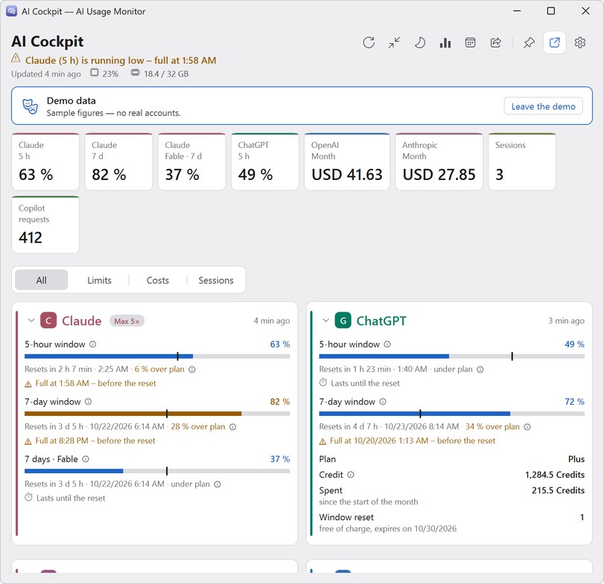Click info icon beside 34 % over plan
This screenshot has height=584, width=604.
point(527,426)
